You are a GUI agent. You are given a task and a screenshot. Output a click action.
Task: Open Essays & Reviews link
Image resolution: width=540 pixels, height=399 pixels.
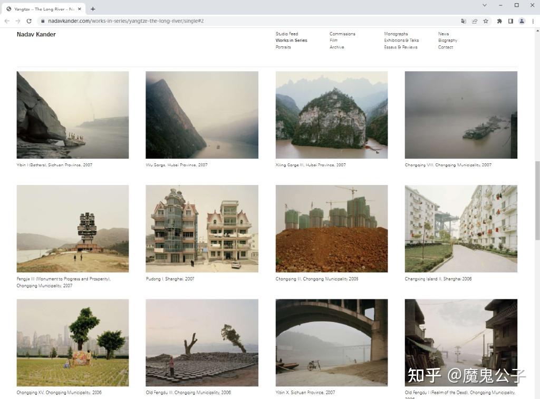pyautogui.click(x=401, y=47)
